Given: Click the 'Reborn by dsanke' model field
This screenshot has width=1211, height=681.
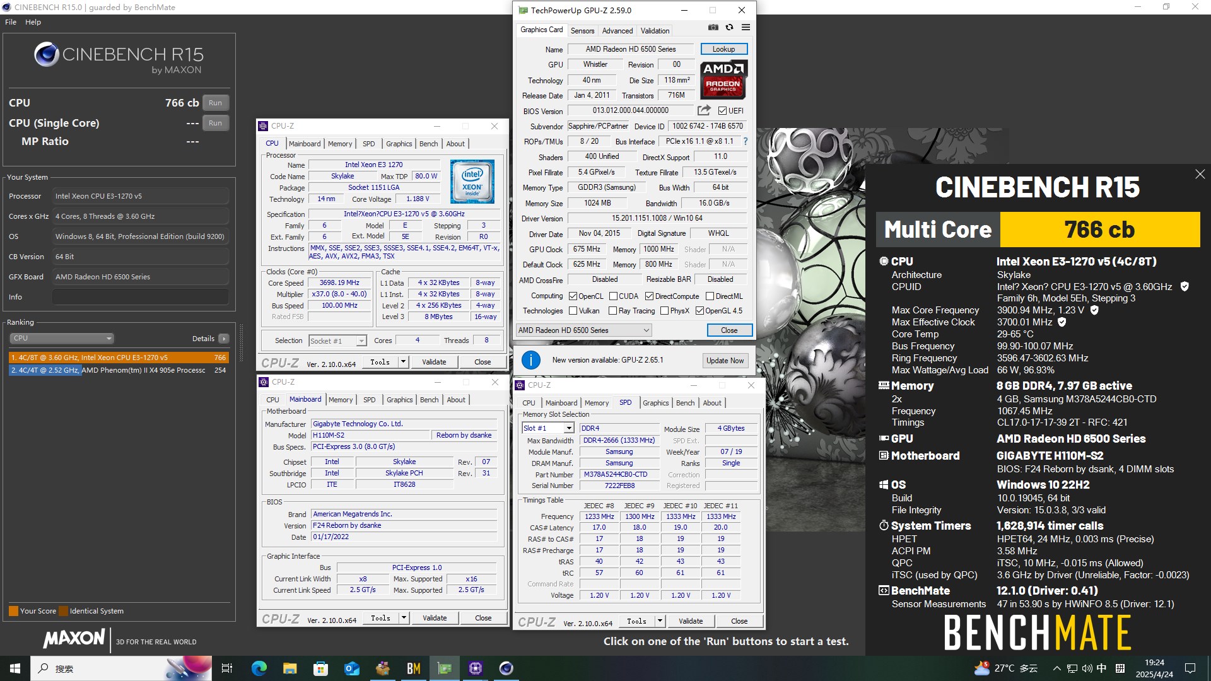Looking at the screenshot, I should 464,435.
